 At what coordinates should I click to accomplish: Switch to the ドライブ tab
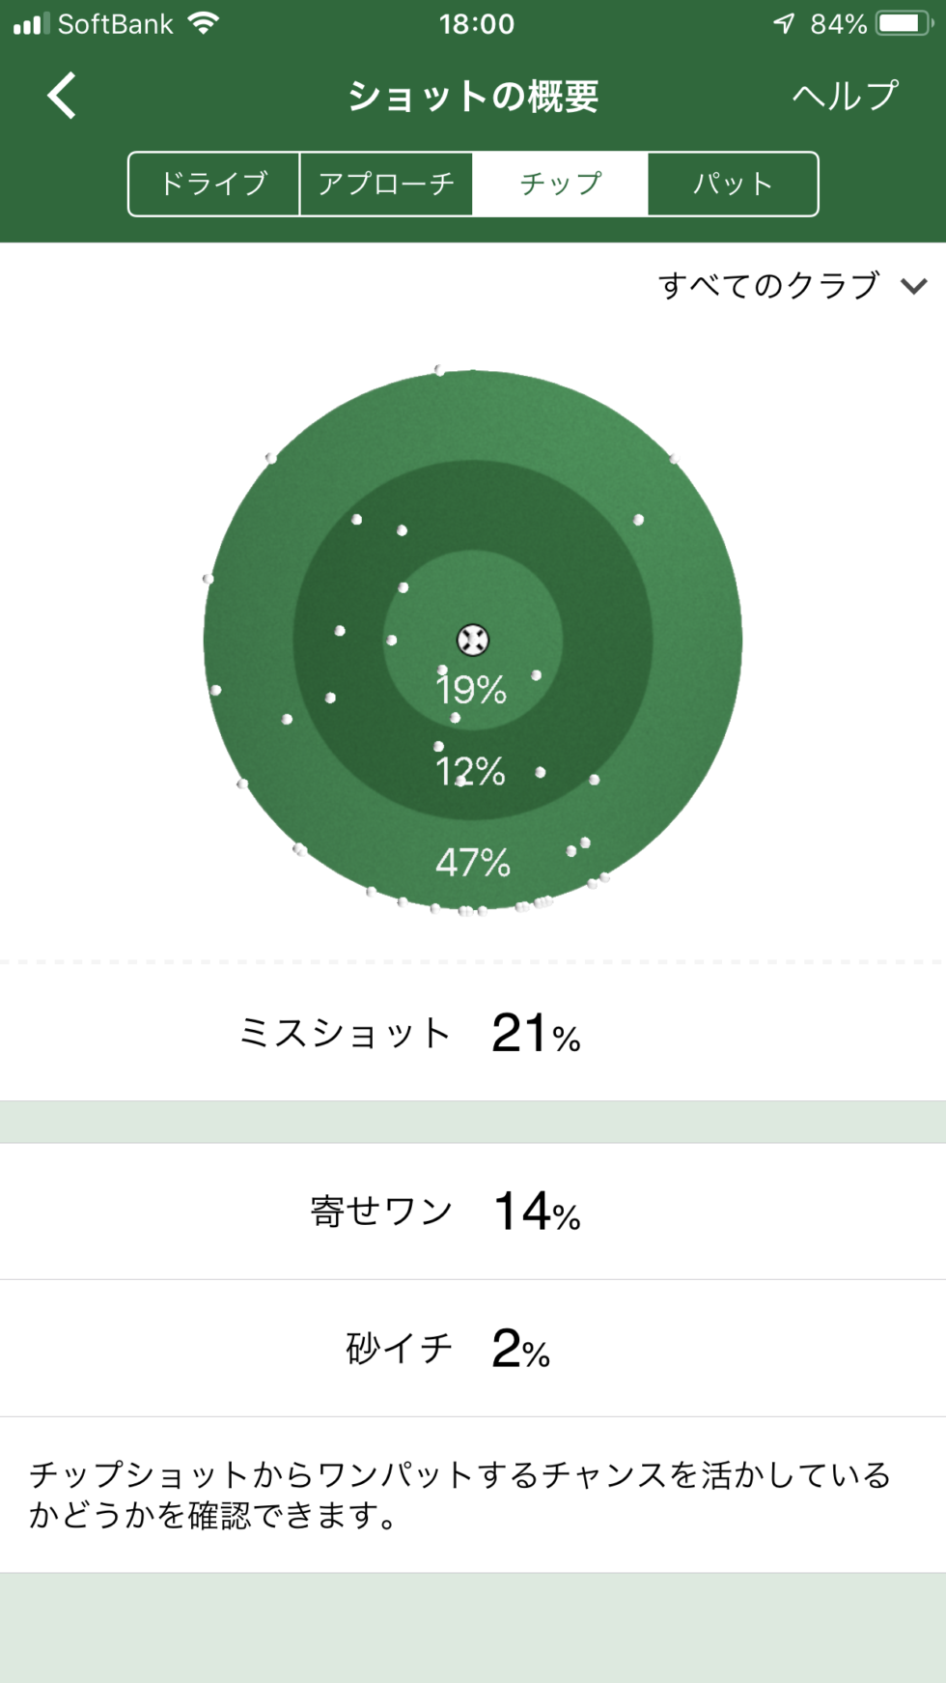coord(213,184)
